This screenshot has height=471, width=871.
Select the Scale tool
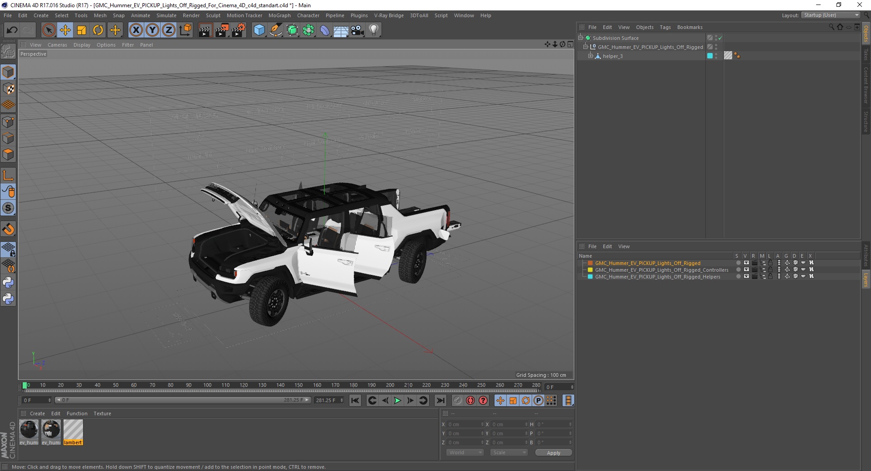coord(82,30)
